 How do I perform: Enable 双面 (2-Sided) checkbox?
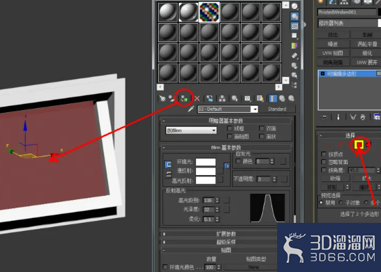click(261, 128)
